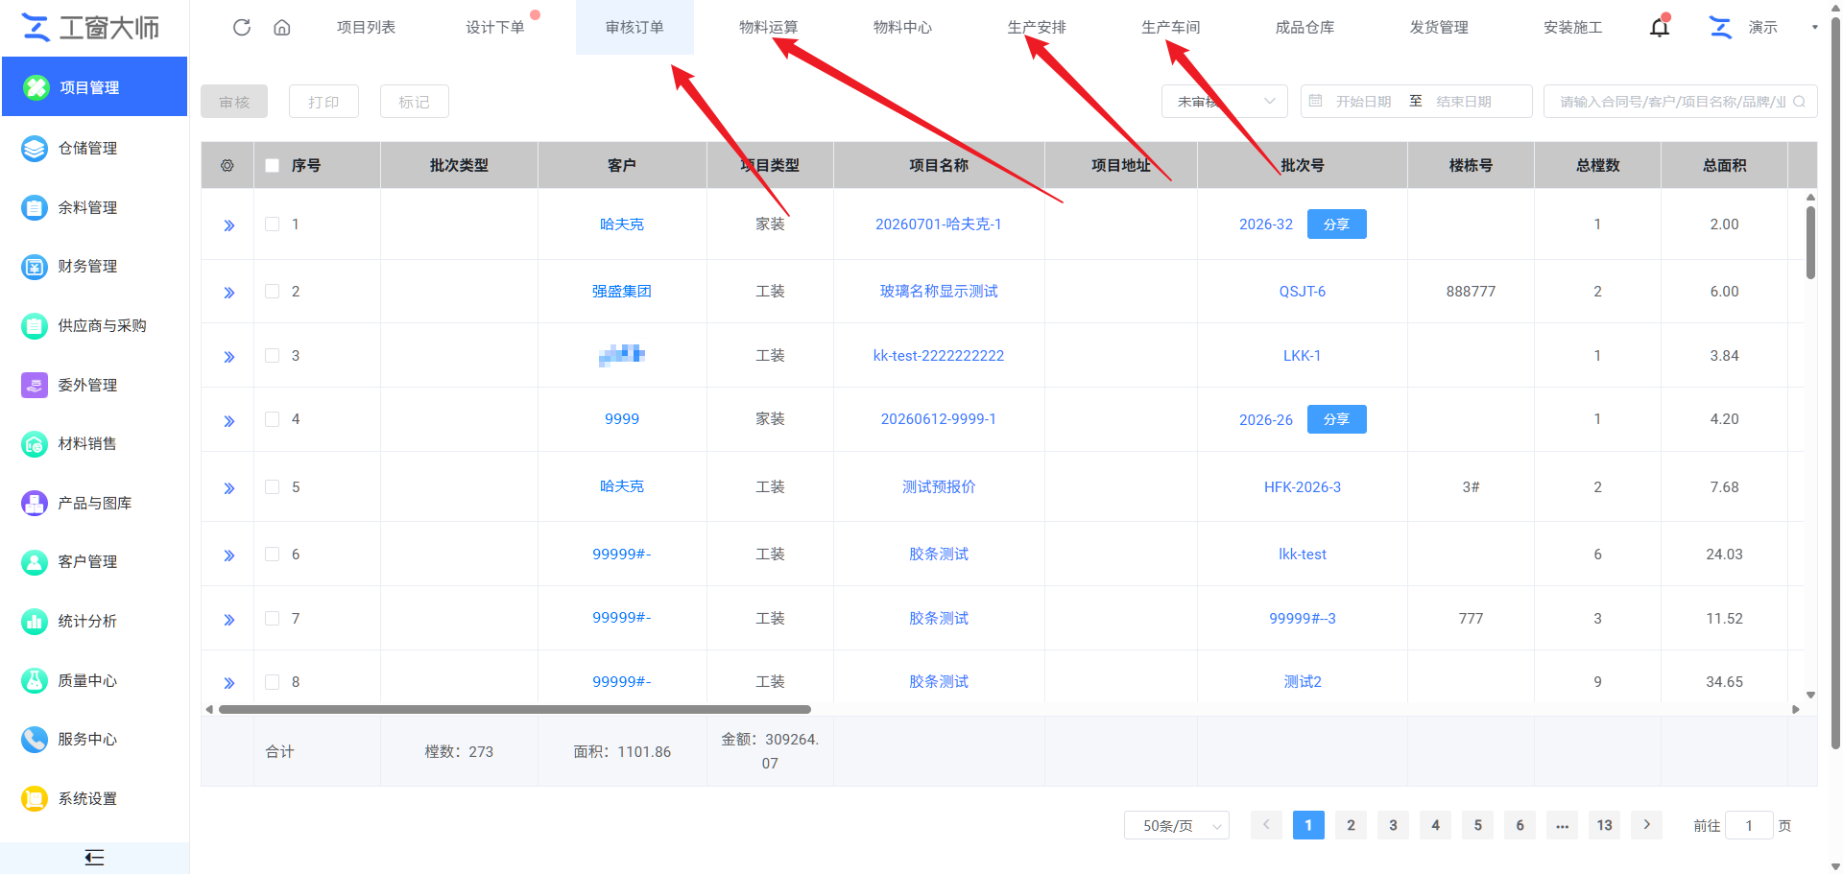Switch to the 物料运算 tab

click(x=768, y=27)
